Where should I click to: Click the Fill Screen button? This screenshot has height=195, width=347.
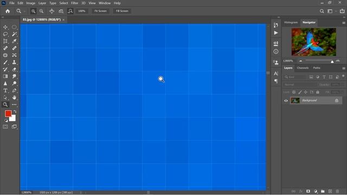[x=122, y=11]
